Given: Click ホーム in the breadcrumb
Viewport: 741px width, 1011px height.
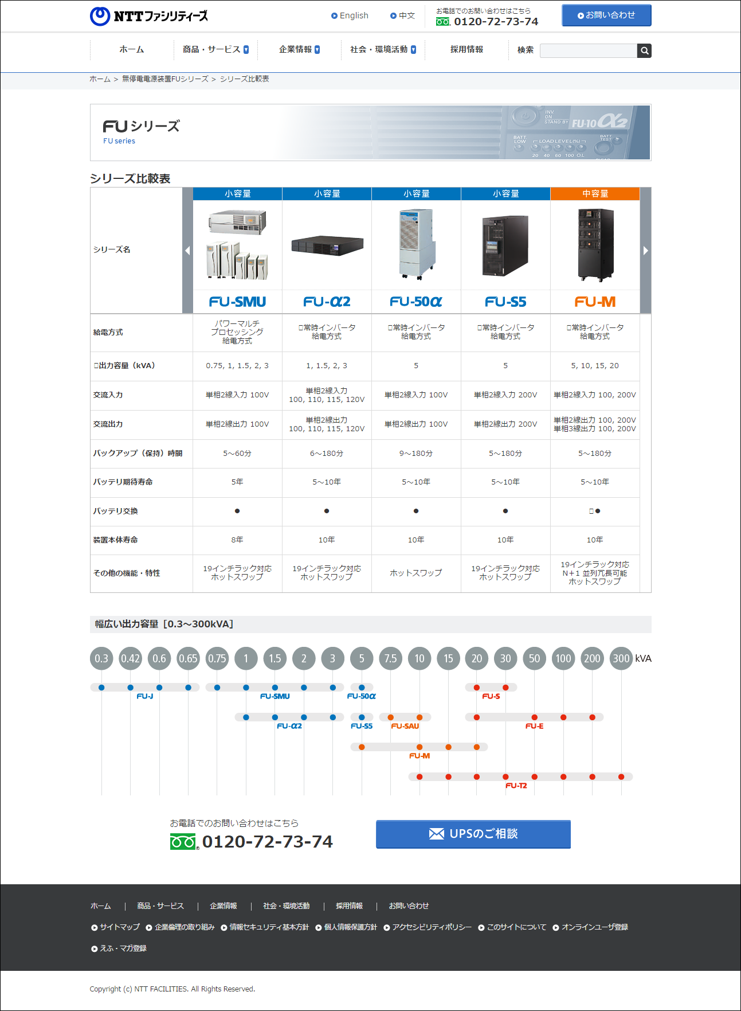Looking at the screenshot, I should point(100,79).
